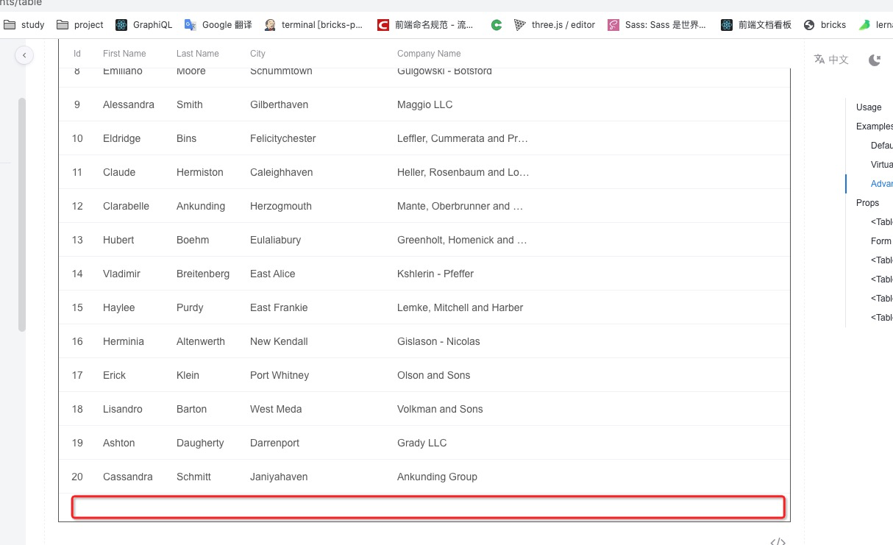
Task: Select the Gislason - Nicolas company cell
Action: pyautogui.click(x=438, y=341)
